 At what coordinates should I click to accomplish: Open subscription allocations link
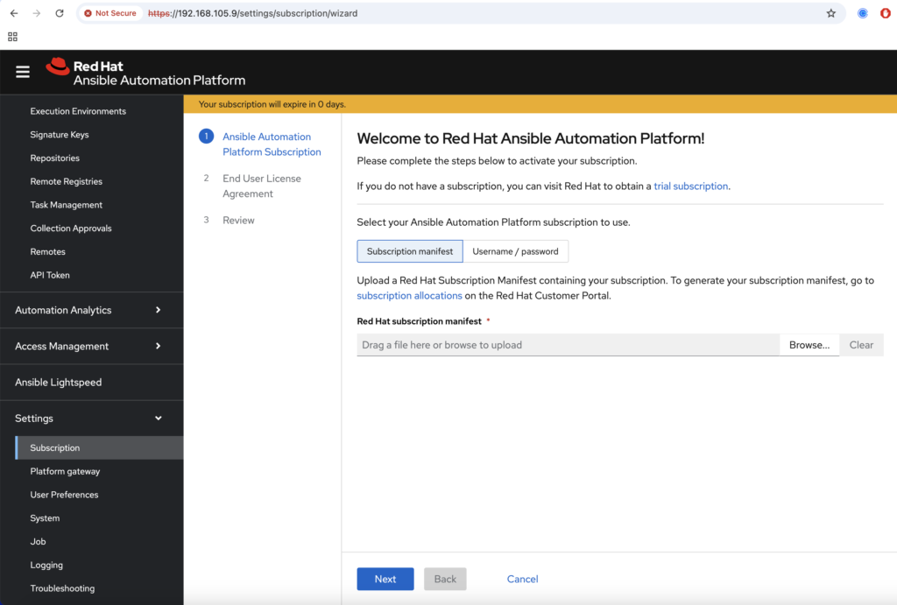410,296
